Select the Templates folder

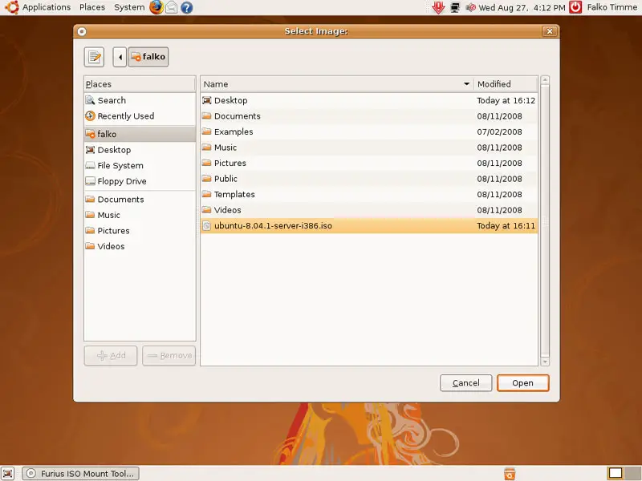369,194
